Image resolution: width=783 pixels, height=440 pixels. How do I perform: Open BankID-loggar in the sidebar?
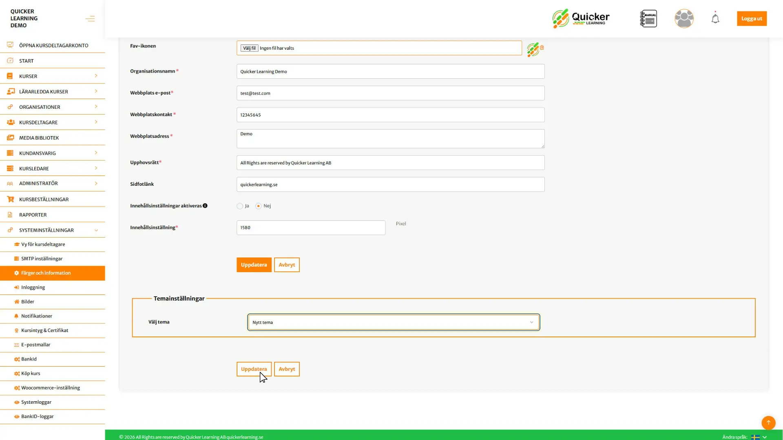38,416
